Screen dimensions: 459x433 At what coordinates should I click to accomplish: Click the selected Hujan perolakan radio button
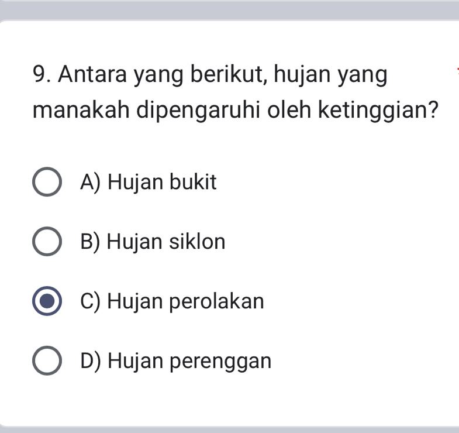point(47,302)
